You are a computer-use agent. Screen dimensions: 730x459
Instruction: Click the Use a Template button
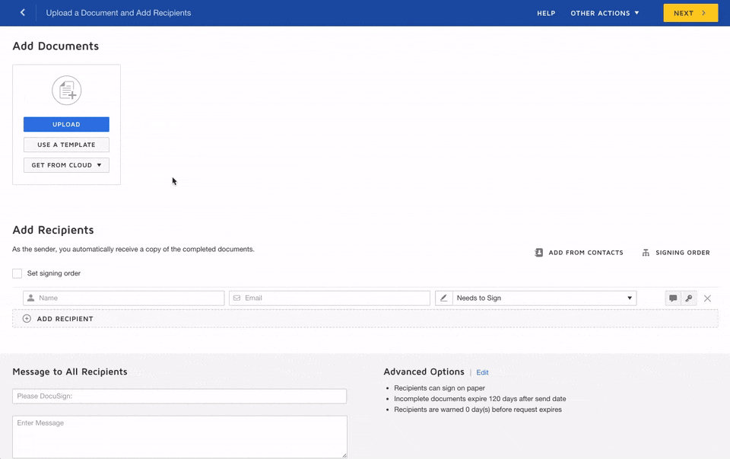pyautogui.click(x=66, y=145)
